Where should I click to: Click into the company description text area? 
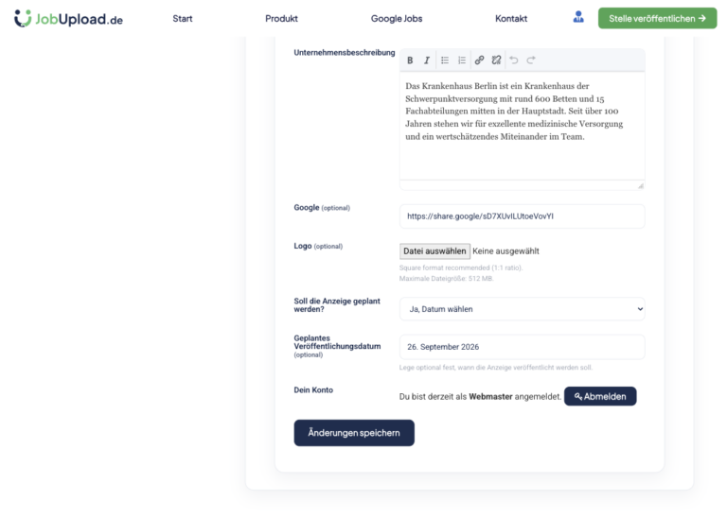pos(523,126)
